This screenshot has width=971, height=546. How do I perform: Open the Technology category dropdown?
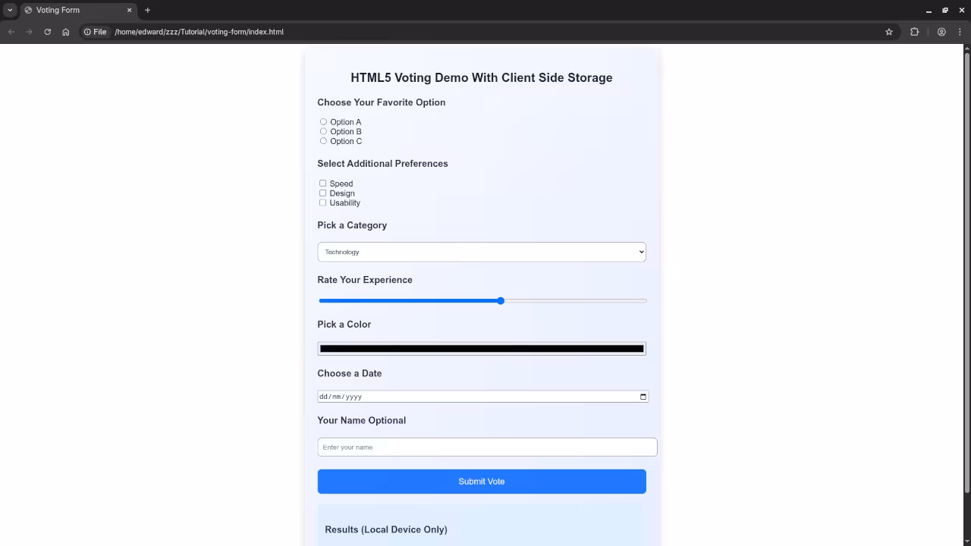click(482, 252)
